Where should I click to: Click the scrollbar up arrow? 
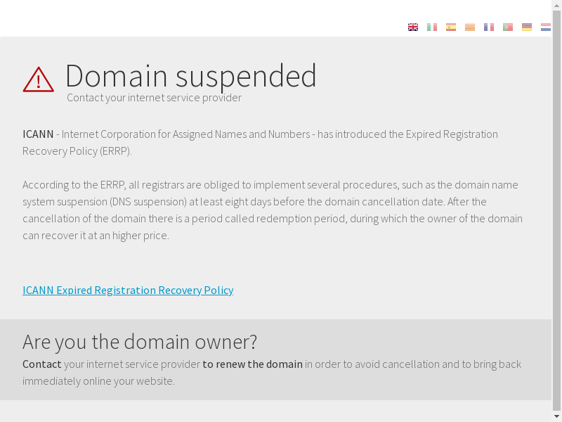click(556, 4)
